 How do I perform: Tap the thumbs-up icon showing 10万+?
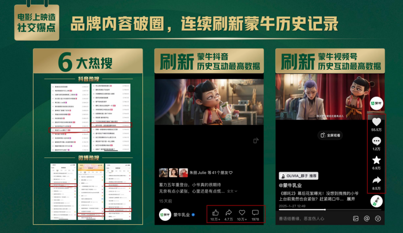[215, 213]
